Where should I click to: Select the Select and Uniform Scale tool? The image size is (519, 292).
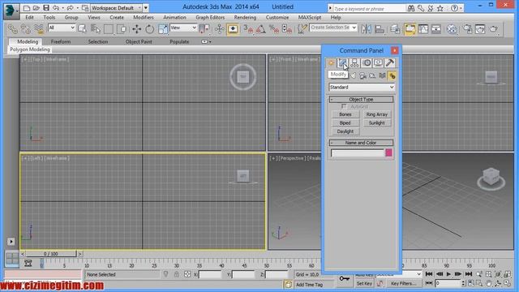162,29
